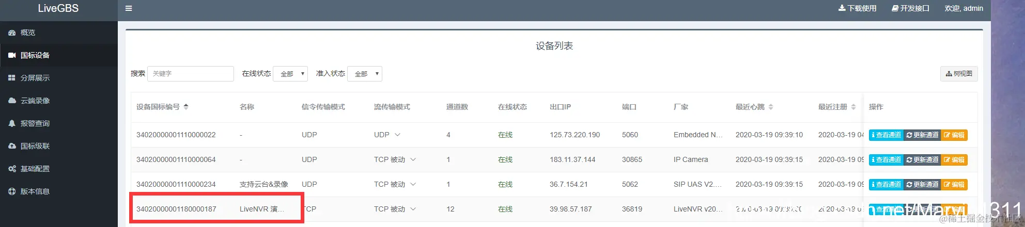Click the bell icon beside 报警查询
This screenshot has width=1025, height=227.
(x=12, y=123)
